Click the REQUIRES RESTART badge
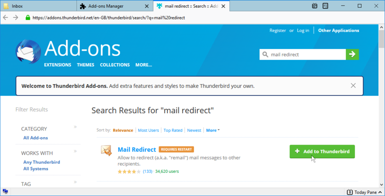 click(176, 149)
